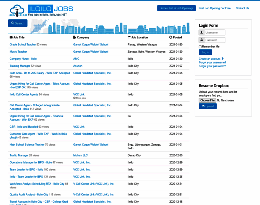Open Urgent Hiring Financial Account job
Screen dimensions: 260x205
coord(37,118)
